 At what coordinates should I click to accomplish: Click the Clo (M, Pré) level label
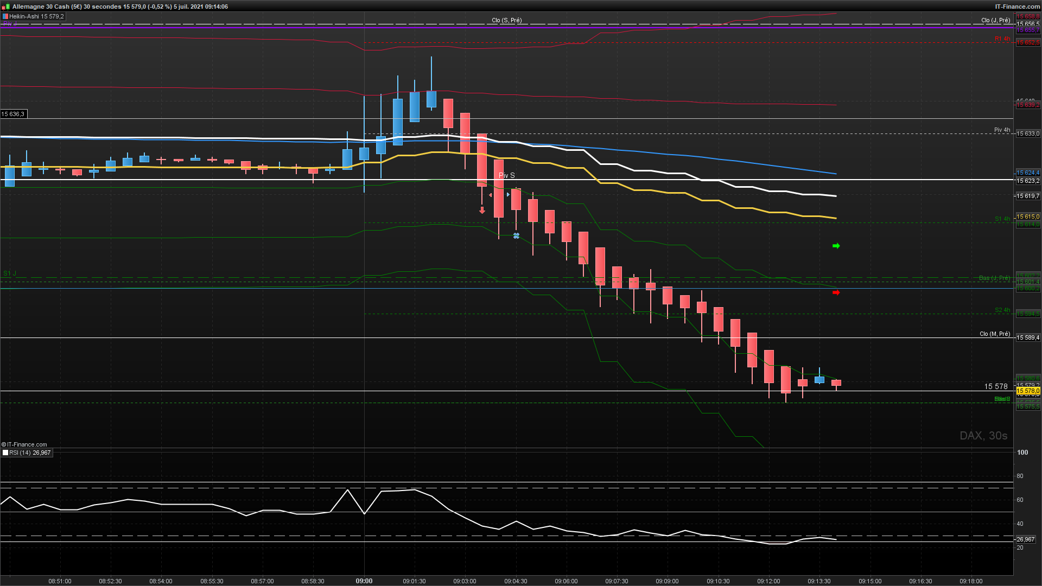coord(995,334)
